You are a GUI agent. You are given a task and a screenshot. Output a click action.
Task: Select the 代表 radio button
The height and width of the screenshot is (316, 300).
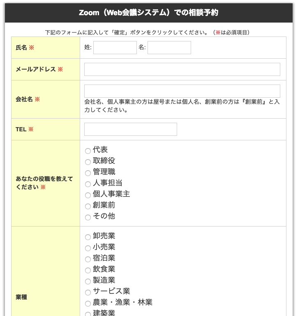click(x=88, y=151)
